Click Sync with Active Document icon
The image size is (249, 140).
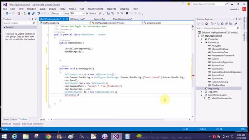(x=218, y=24)
